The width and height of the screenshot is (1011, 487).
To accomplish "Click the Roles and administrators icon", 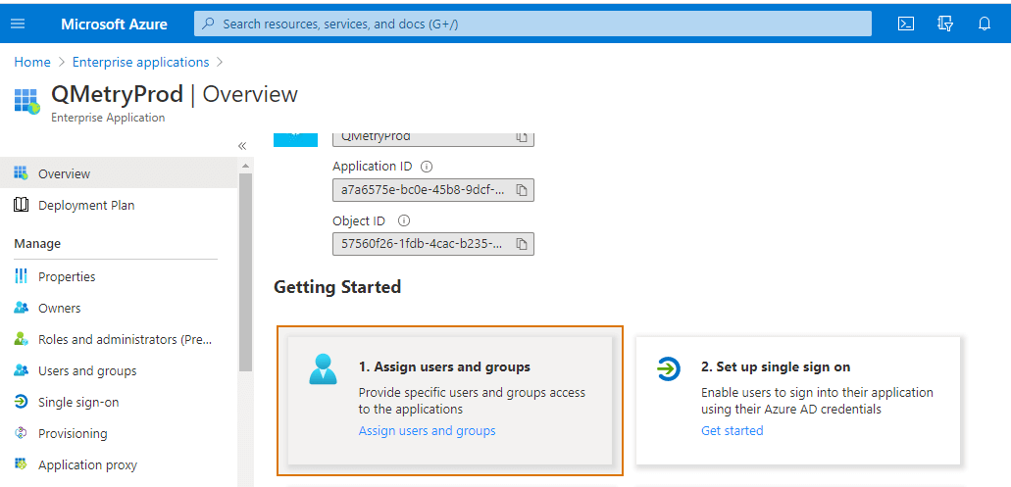I will 22,339.
